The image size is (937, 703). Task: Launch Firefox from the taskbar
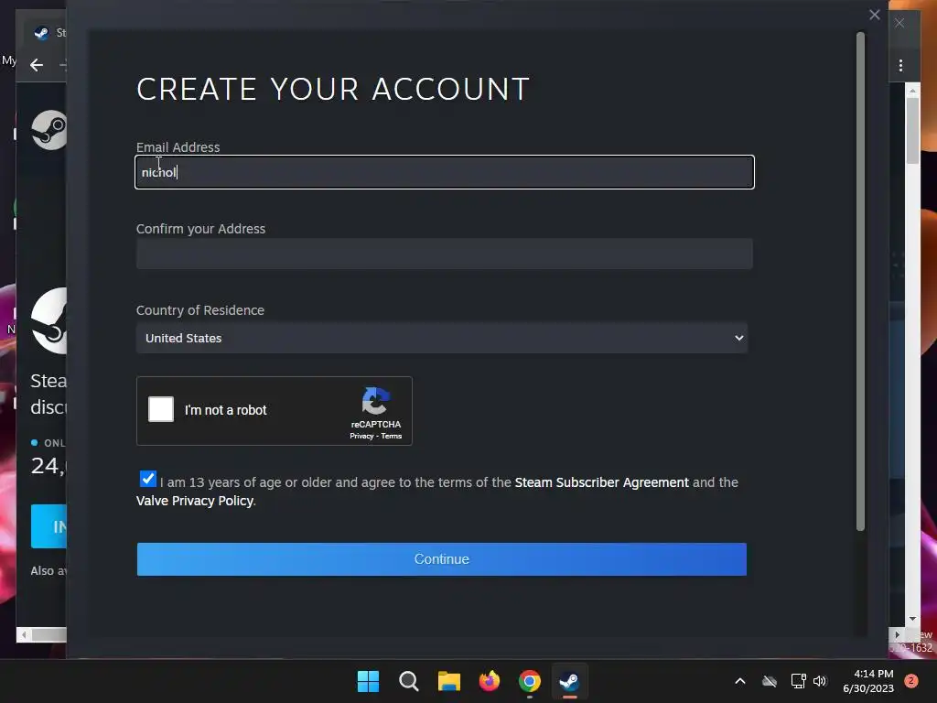point(490,681)
